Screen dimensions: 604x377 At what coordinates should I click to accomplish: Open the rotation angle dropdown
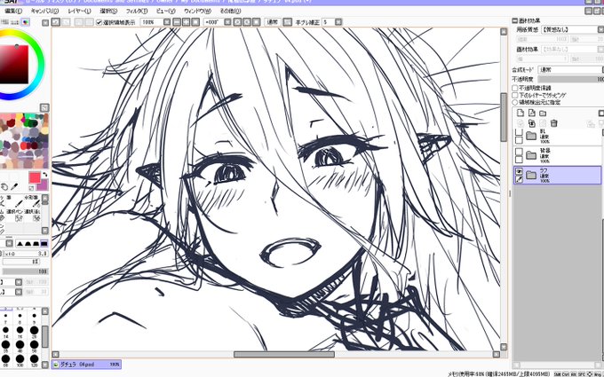point(227,22)
